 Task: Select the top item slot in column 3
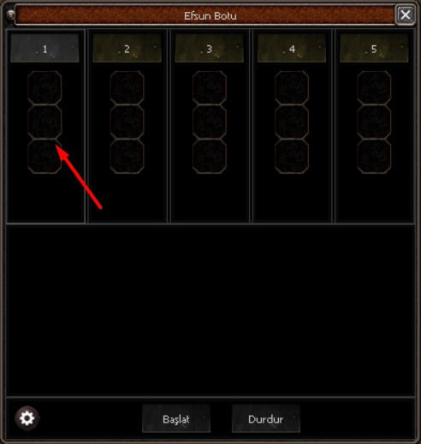(x=210, y=88)
